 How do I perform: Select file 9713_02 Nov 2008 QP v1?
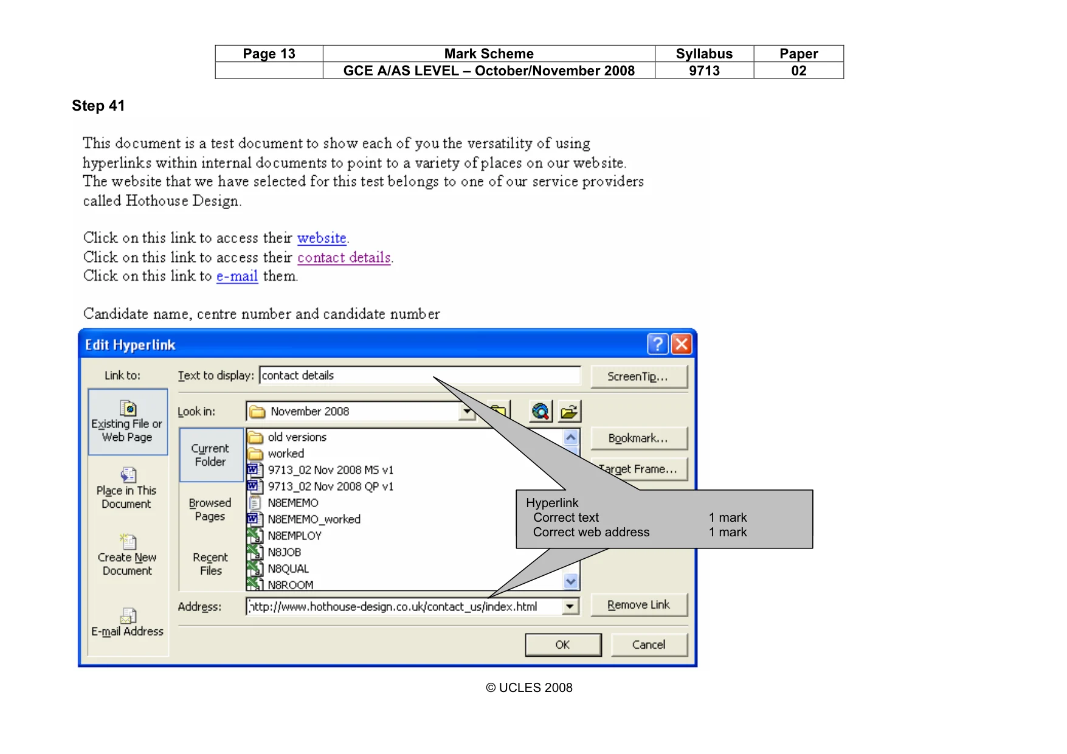click(321, 486)
